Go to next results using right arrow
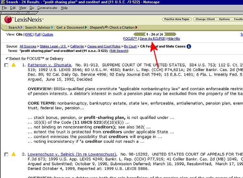Screen dimensions: 243x178 (x=170, y=34)
